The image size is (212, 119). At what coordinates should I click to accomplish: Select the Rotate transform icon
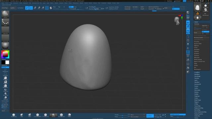[43, 8]
